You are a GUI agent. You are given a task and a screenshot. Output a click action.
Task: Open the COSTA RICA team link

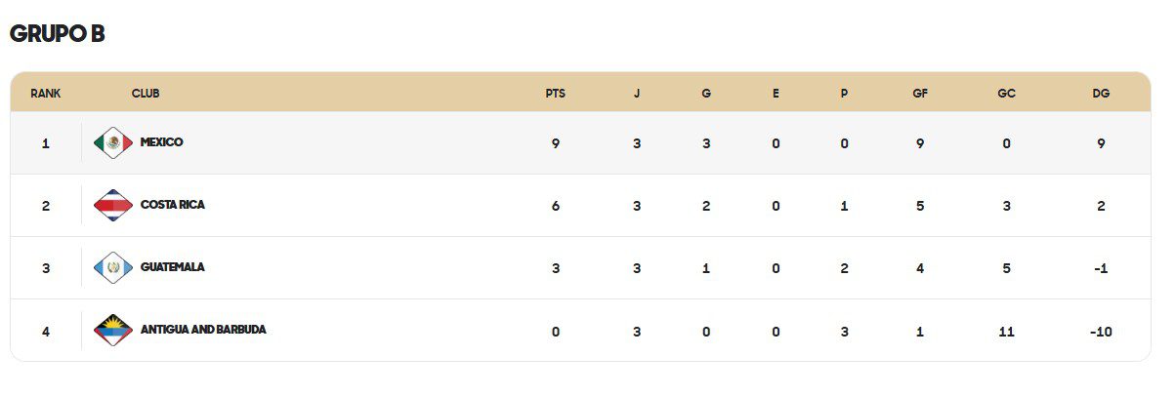(173, 205)
